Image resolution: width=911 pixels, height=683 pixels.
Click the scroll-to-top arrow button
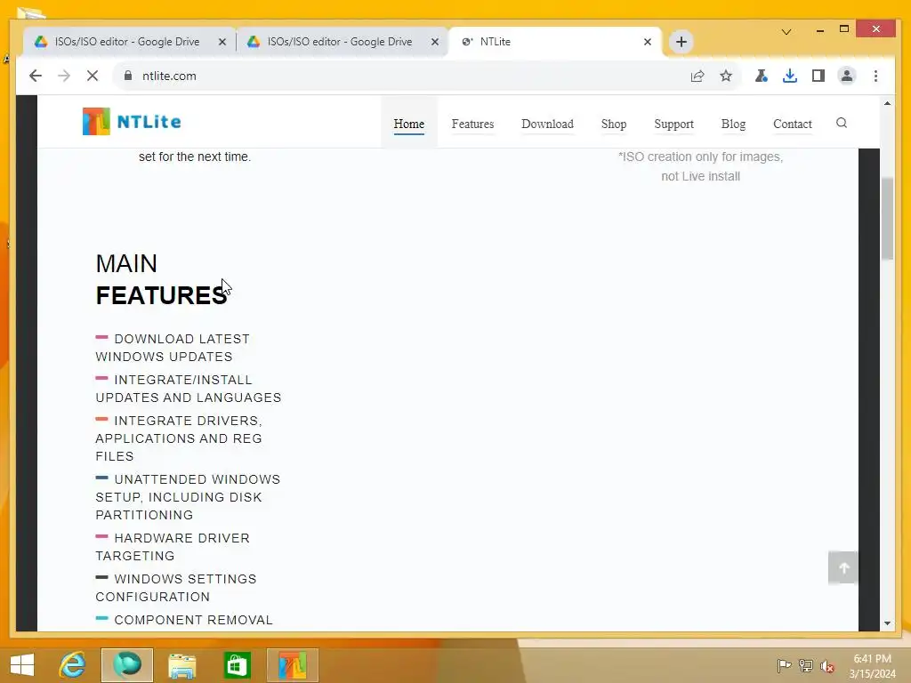[843, 567]
